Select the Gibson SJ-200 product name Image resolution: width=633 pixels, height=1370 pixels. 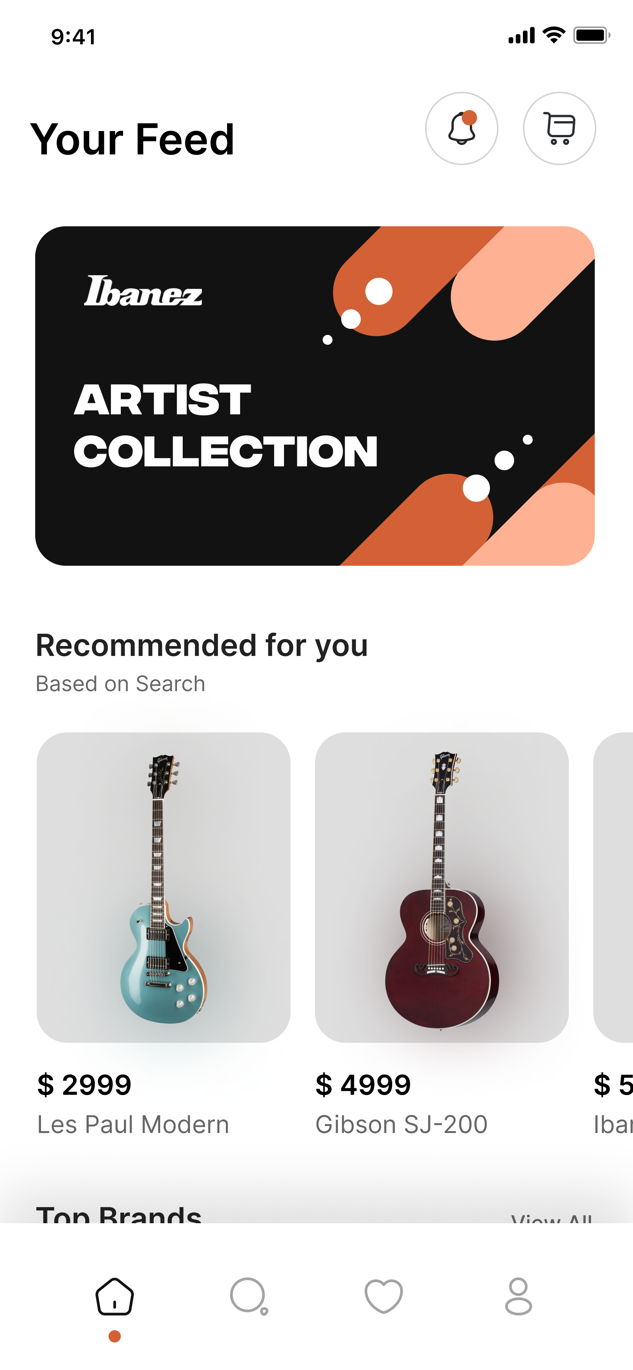pos(401,1124)
